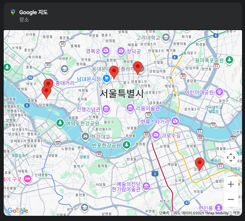The width and height of the screenshot is (245, 221).
Task: Click the 한류스타거리 label
Action: tap(155, 121)
